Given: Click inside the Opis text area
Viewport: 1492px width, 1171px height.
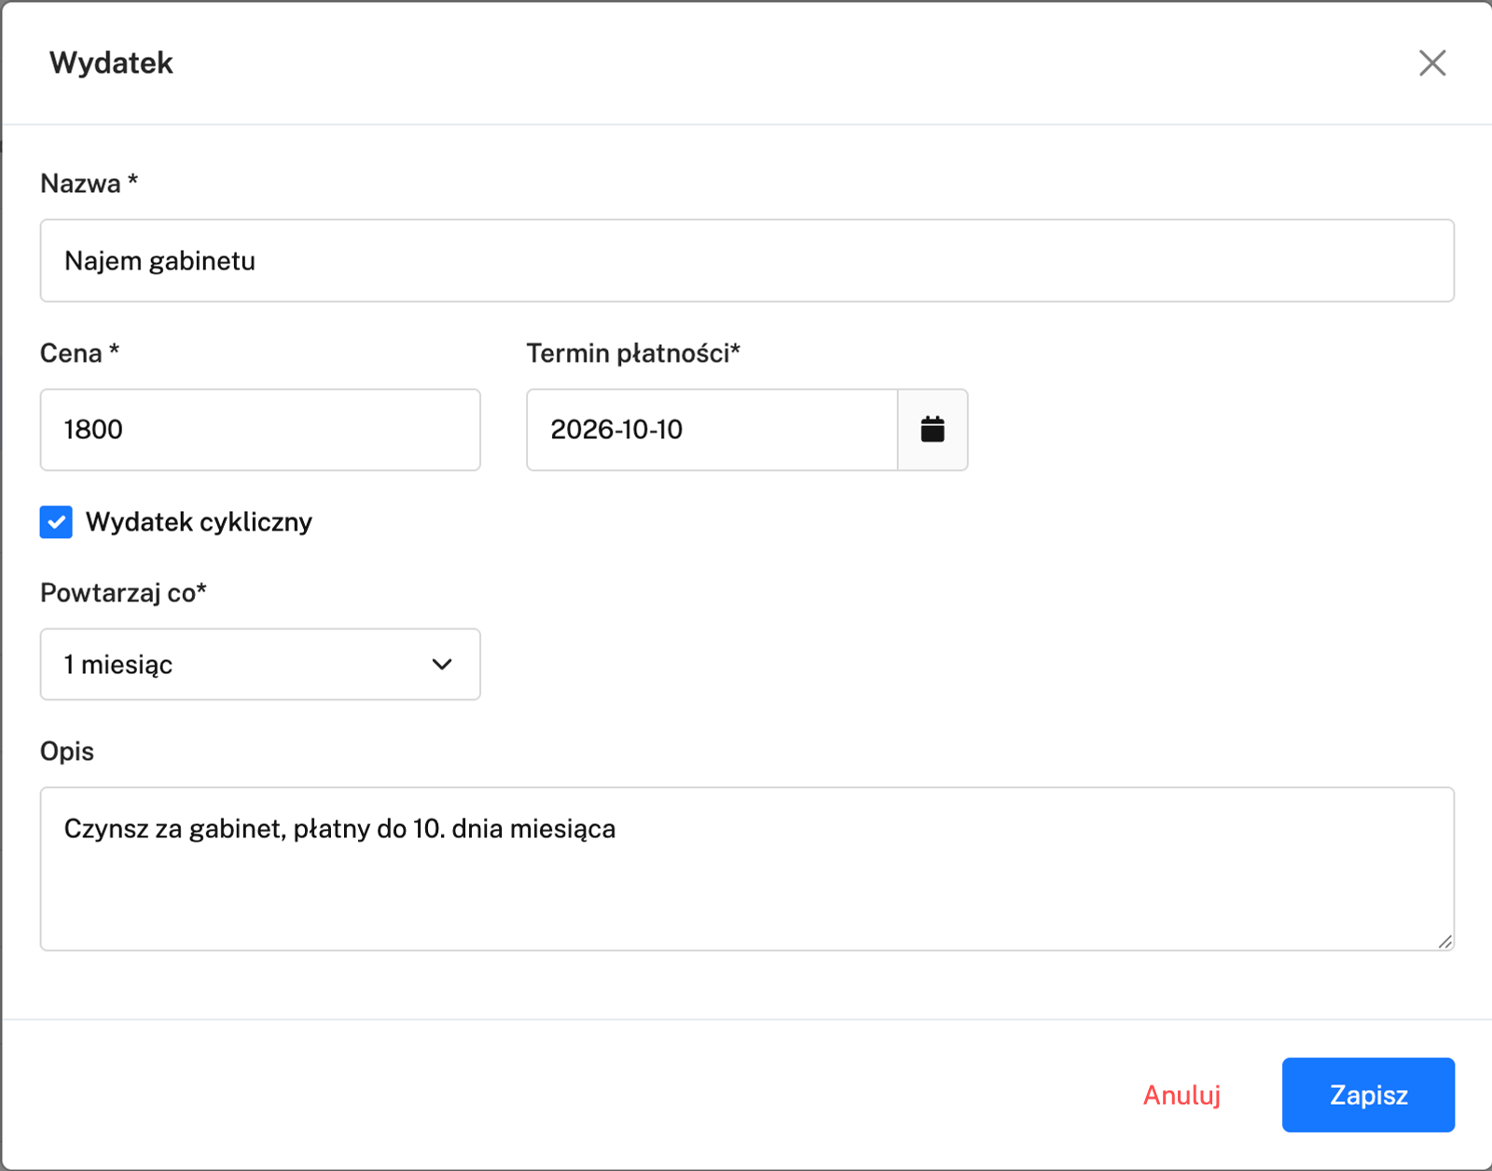Looking at the screenshot, I should coord(747,869).
